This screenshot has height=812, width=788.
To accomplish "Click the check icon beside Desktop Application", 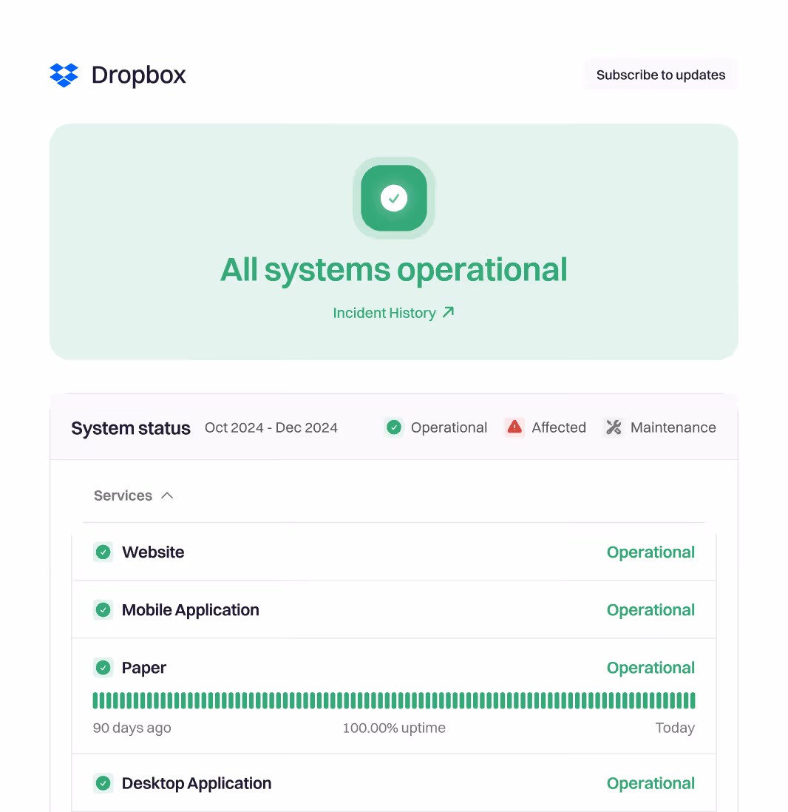I will [x=103, y=783].
